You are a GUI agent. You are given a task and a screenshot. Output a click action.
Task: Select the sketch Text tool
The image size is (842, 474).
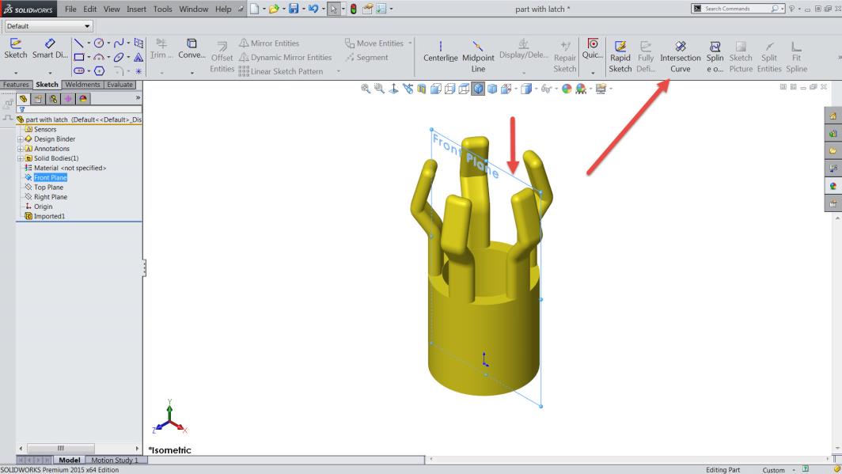pos(138,57)
